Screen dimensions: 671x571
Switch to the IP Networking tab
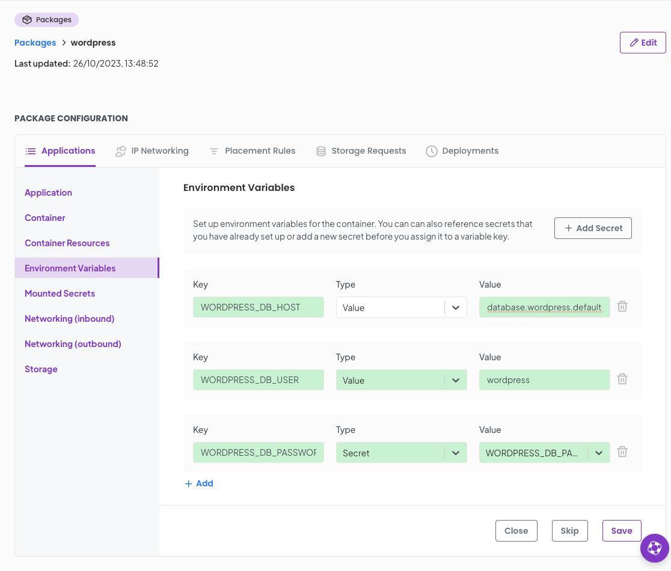pos(152,151)
